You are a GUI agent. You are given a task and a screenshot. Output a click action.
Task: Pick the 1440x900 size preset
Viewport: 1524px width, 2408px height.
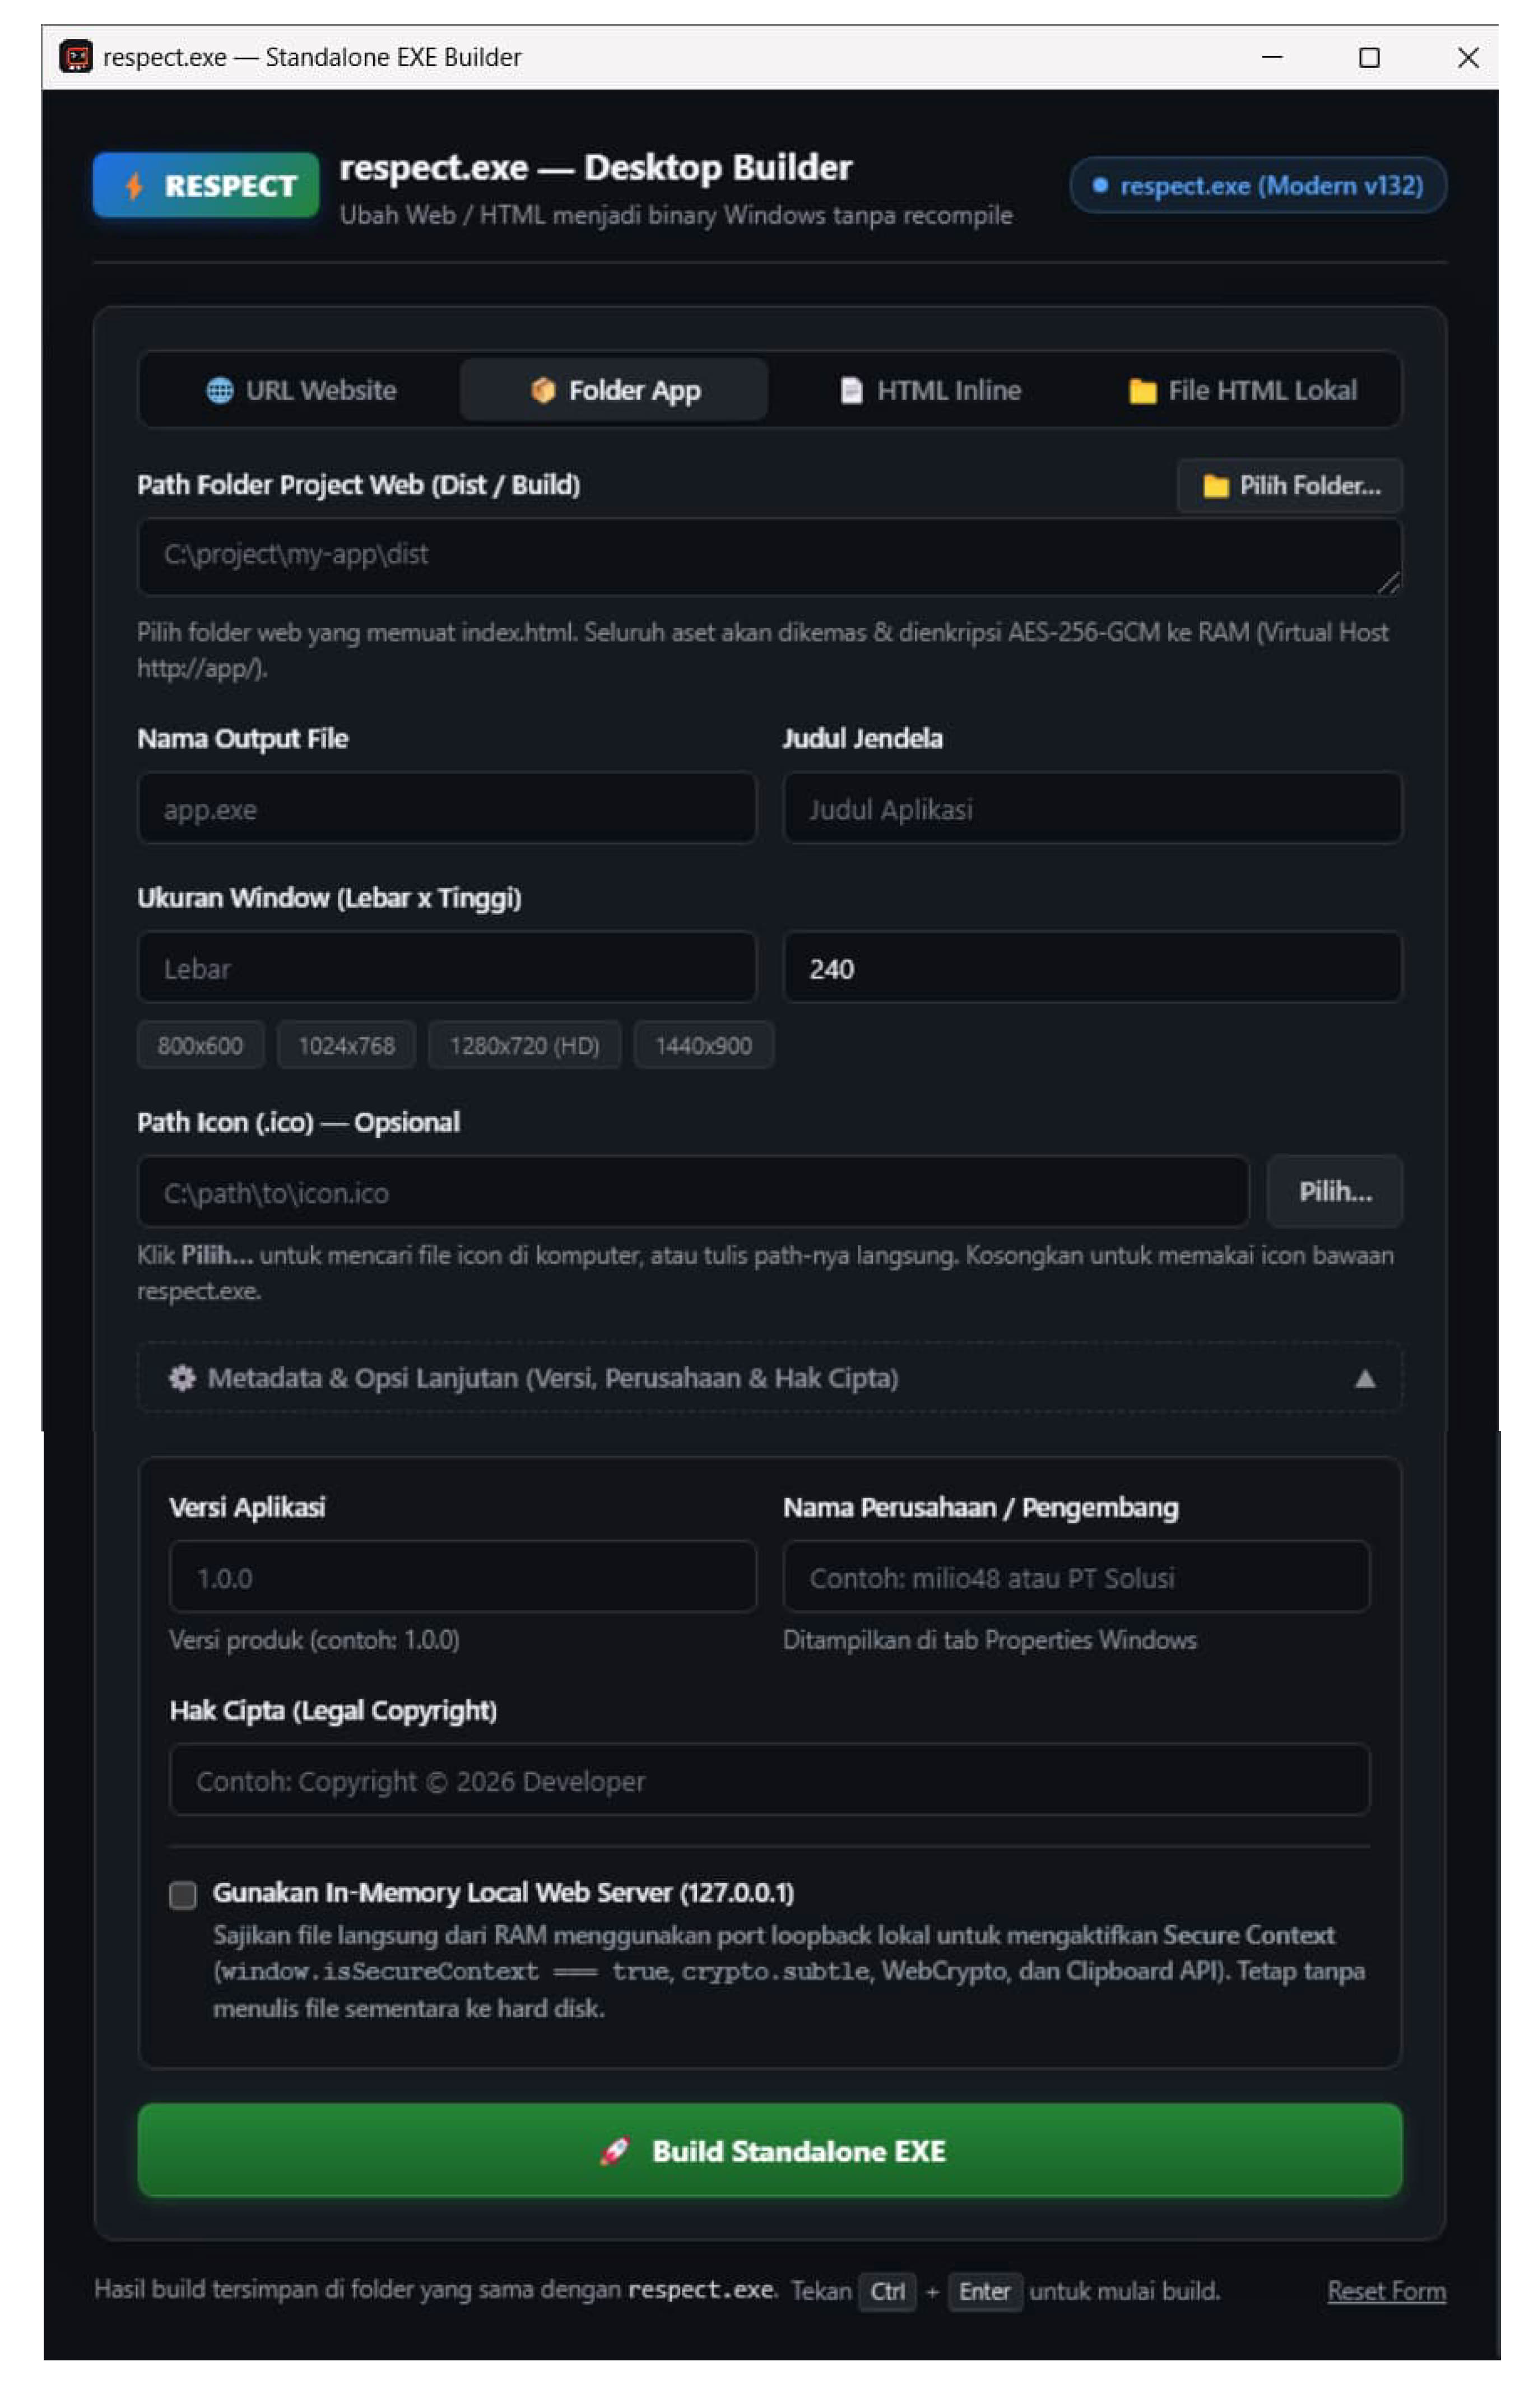coord(703,1045)
